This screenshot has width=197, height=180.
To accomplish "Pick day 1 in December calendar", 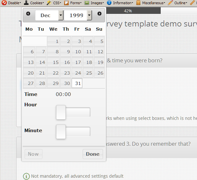I will point(53,41).
